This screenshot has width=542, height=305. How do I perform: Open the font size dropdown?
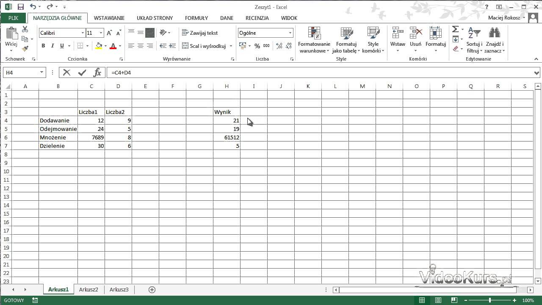[101, 33]
